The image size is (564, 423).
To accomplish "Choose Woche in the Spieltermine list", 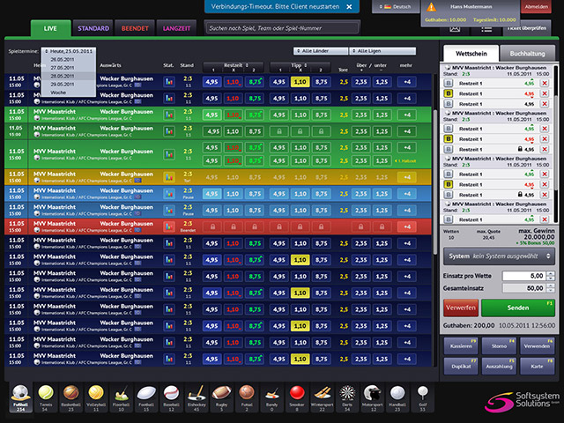I will 58,93.
